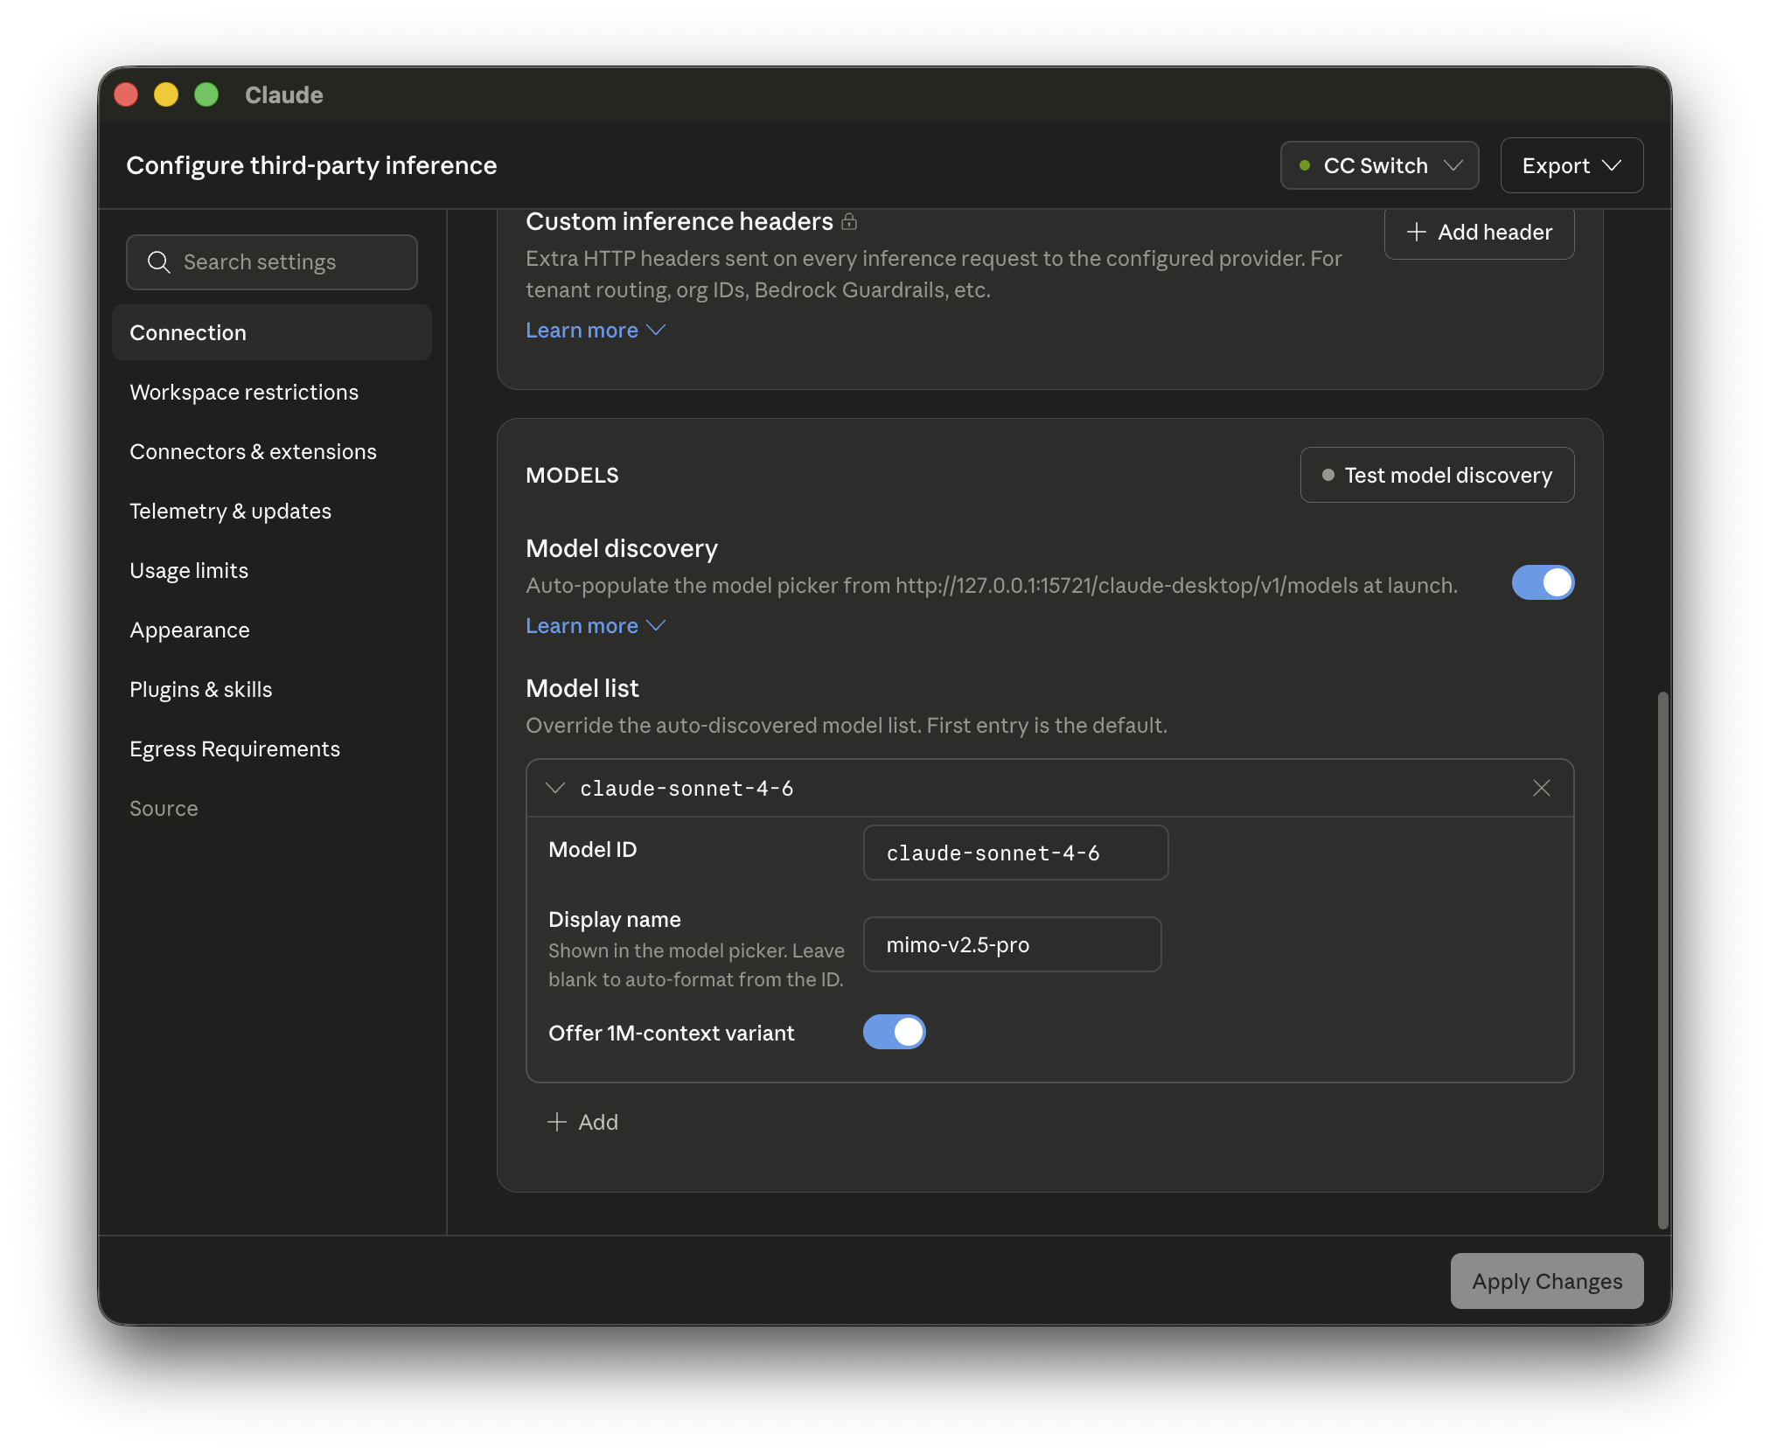Open Connectors & extensions section

pos(272,451)
